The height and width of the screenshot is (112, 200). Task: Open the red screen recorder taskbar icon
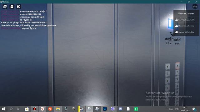34,109
